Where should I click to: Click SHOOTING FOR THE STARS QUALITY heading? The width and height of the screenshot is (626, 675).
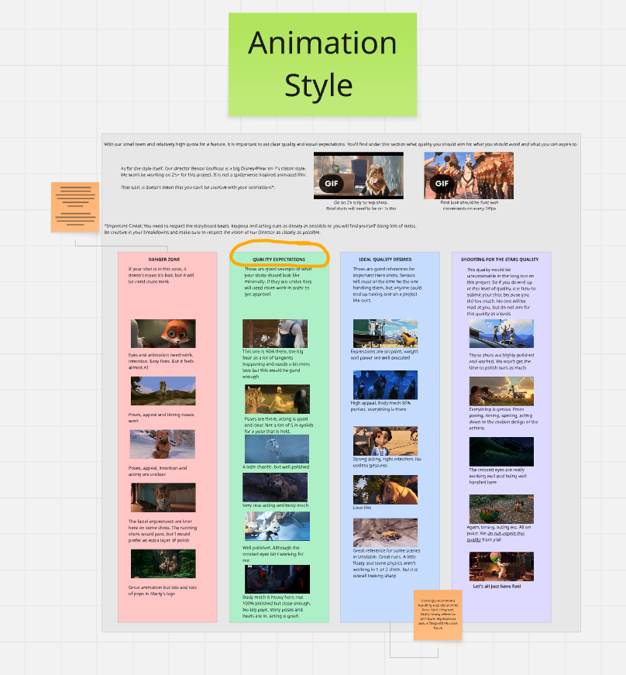500,260
